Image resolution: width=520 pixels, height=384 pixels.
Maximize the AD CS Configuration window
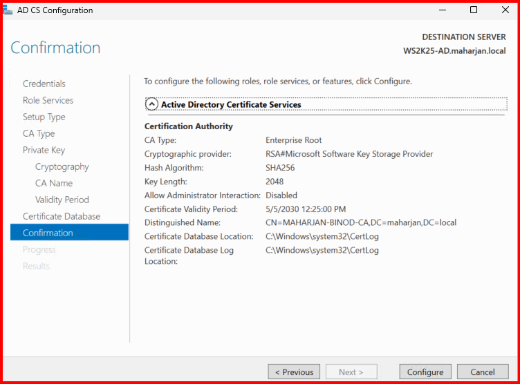pos(473,10)
